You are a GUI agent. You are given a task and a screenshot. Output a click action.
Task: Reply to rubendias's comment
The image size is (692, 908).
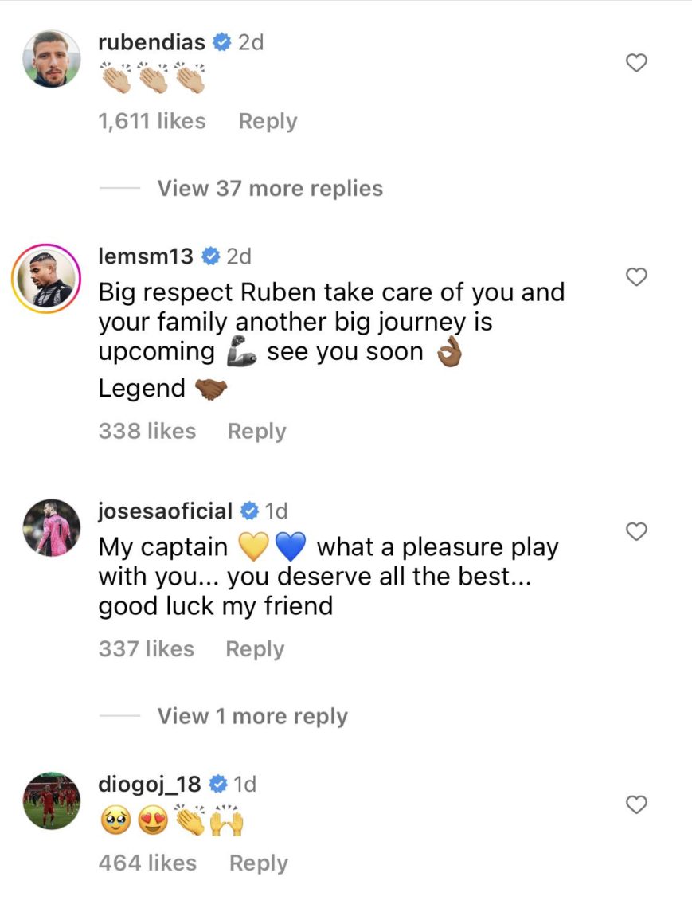coord(268,121)
